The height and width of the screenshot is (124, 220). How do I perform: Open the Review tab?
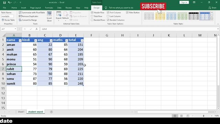pos(68,8)
